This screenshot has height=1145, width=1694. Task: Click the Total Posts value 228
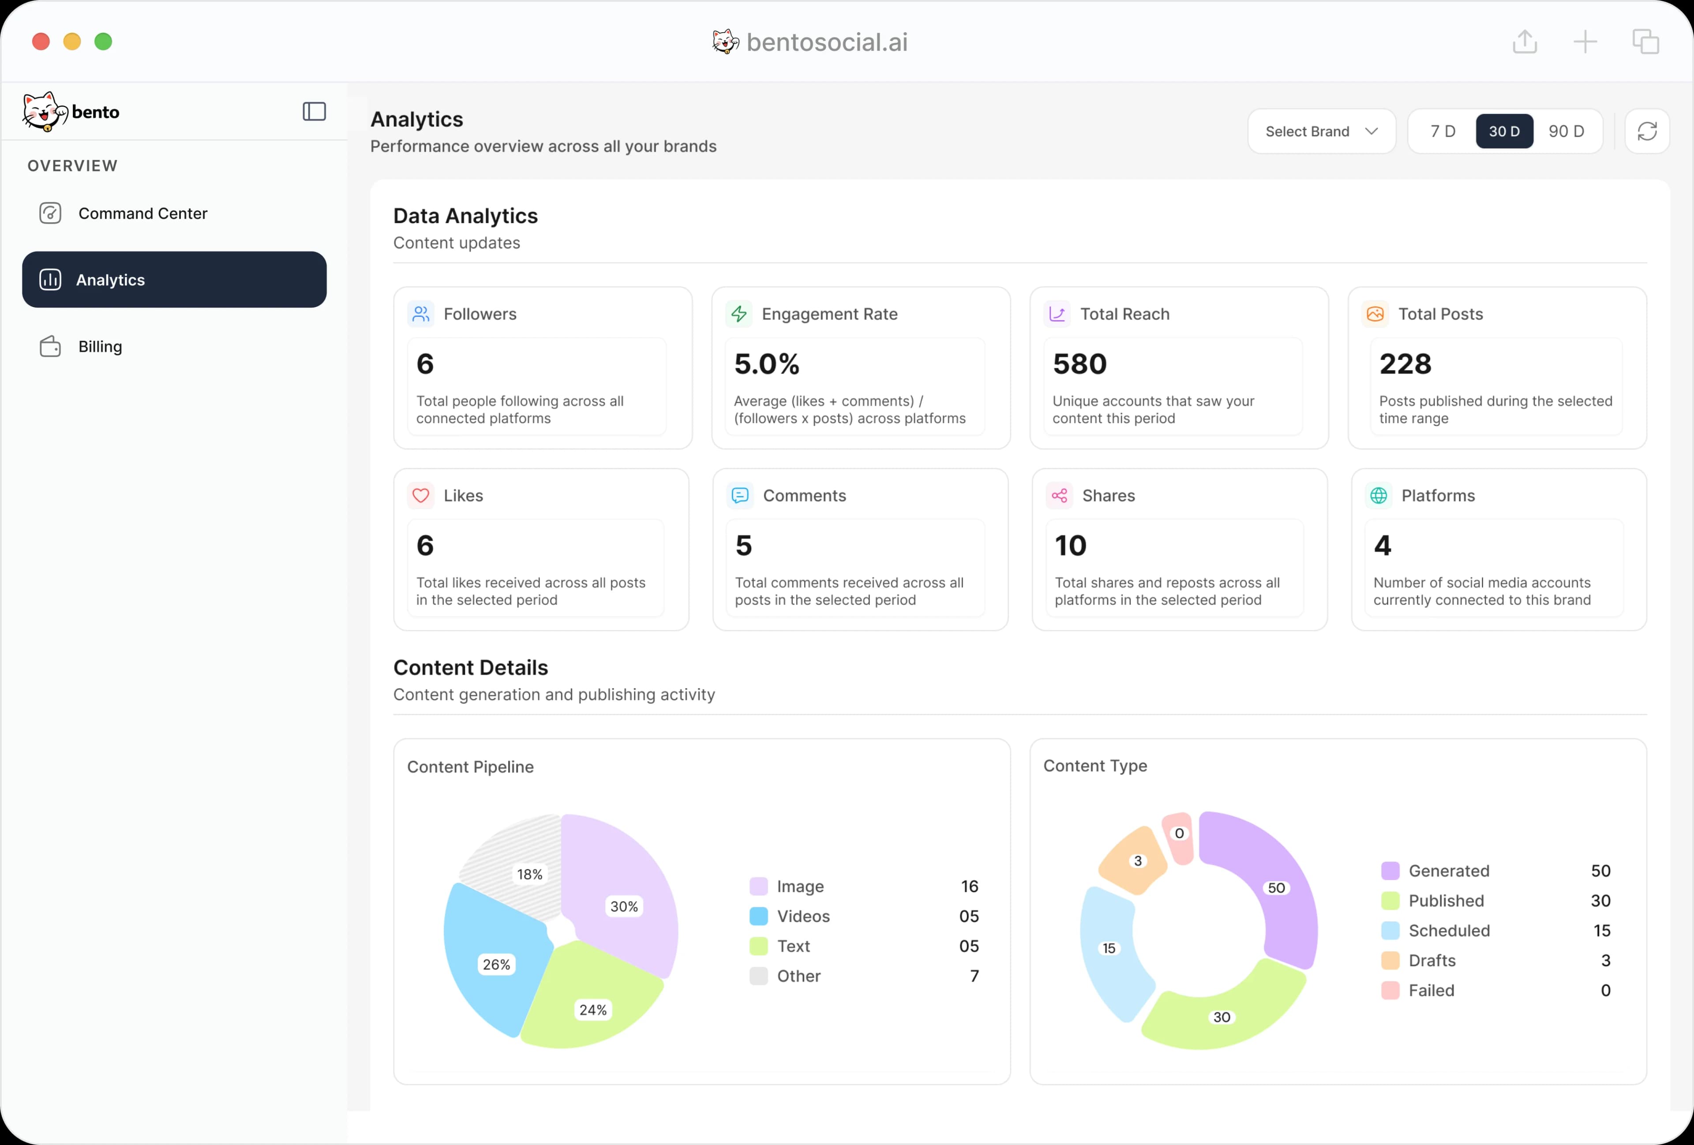[x=1405, y=364]
